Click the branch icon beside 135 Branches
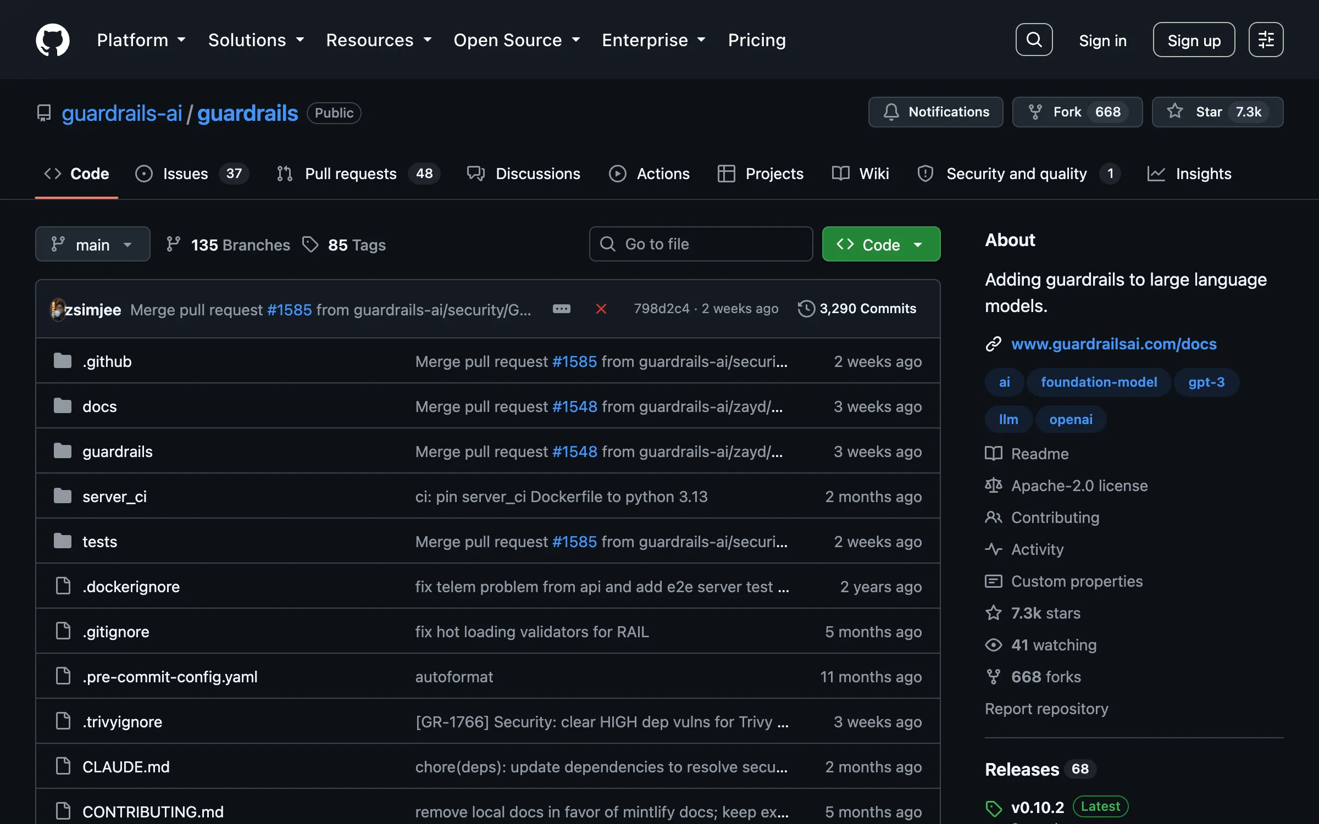Screen dimensions: 1319x824 [x=173, y=244]
